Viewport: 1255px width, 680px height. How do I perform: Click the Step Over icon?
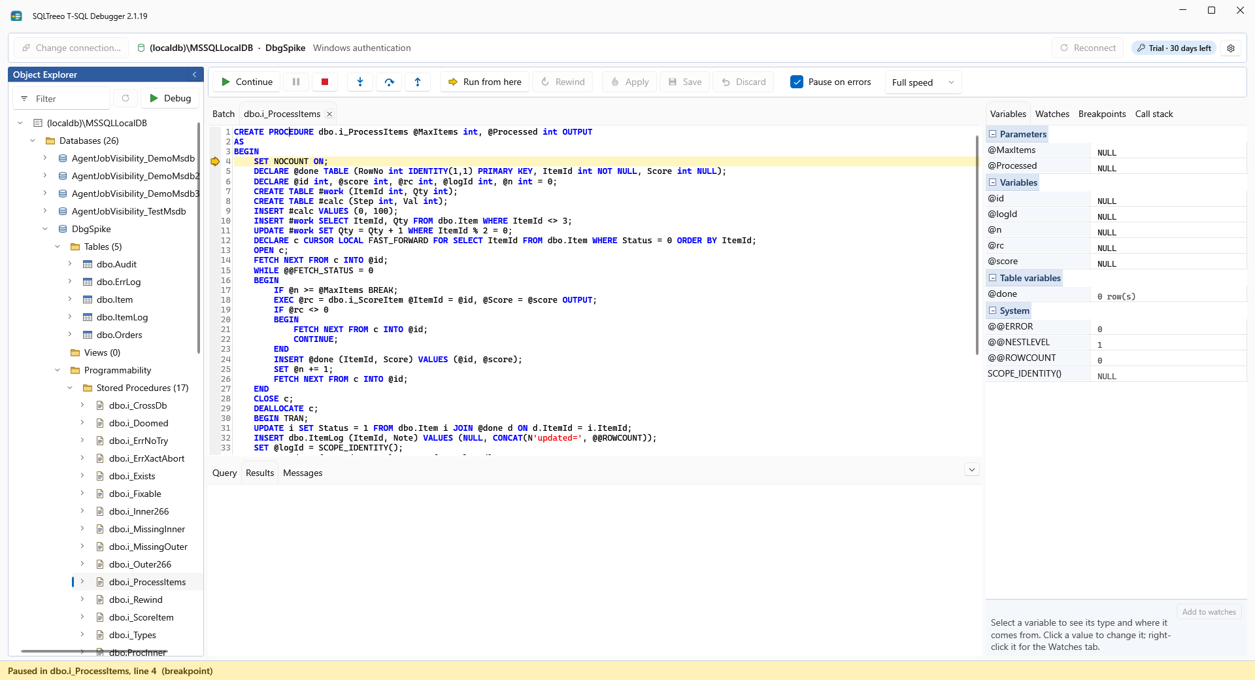tap(390, 82)
